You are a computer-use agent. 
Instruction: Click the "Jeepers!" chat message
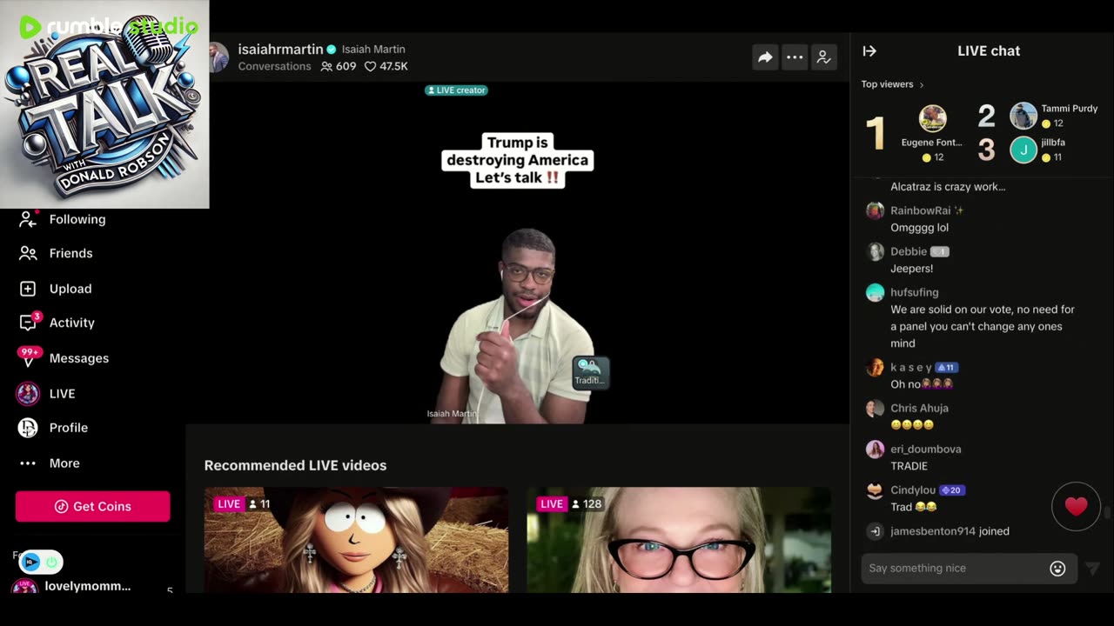coord(911,269)
